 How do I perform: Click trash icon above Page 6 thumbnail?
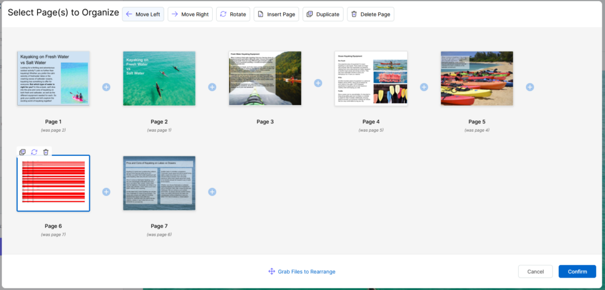coord(46,152)
